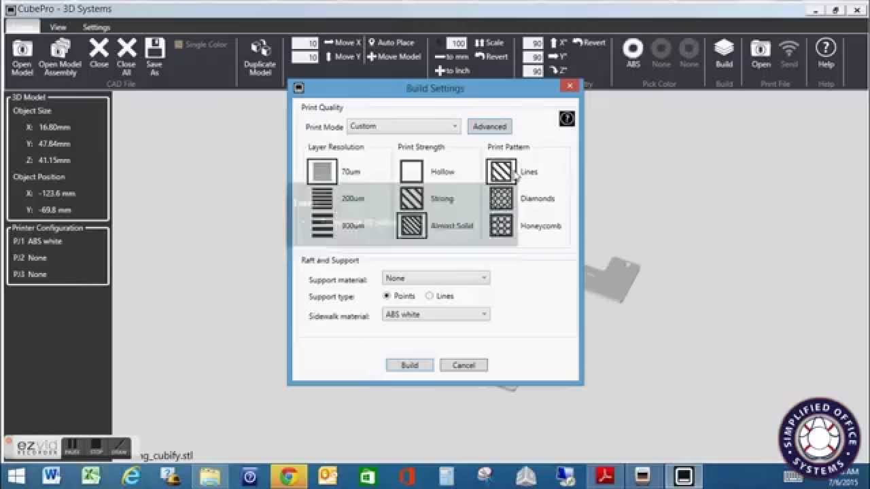Image resolution: width=870 pixels, height=489 pixels.
Task: Select 200um layer resolution
Action: (322, 198)
